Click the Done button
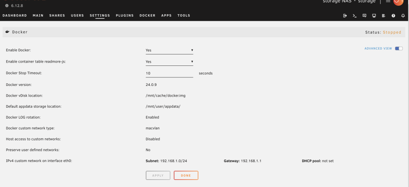409x187 pixels. point(186,176)
